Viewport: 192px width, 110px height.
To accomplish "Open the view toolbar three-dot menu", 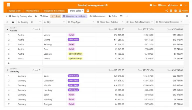I will (x=127, y=16).
